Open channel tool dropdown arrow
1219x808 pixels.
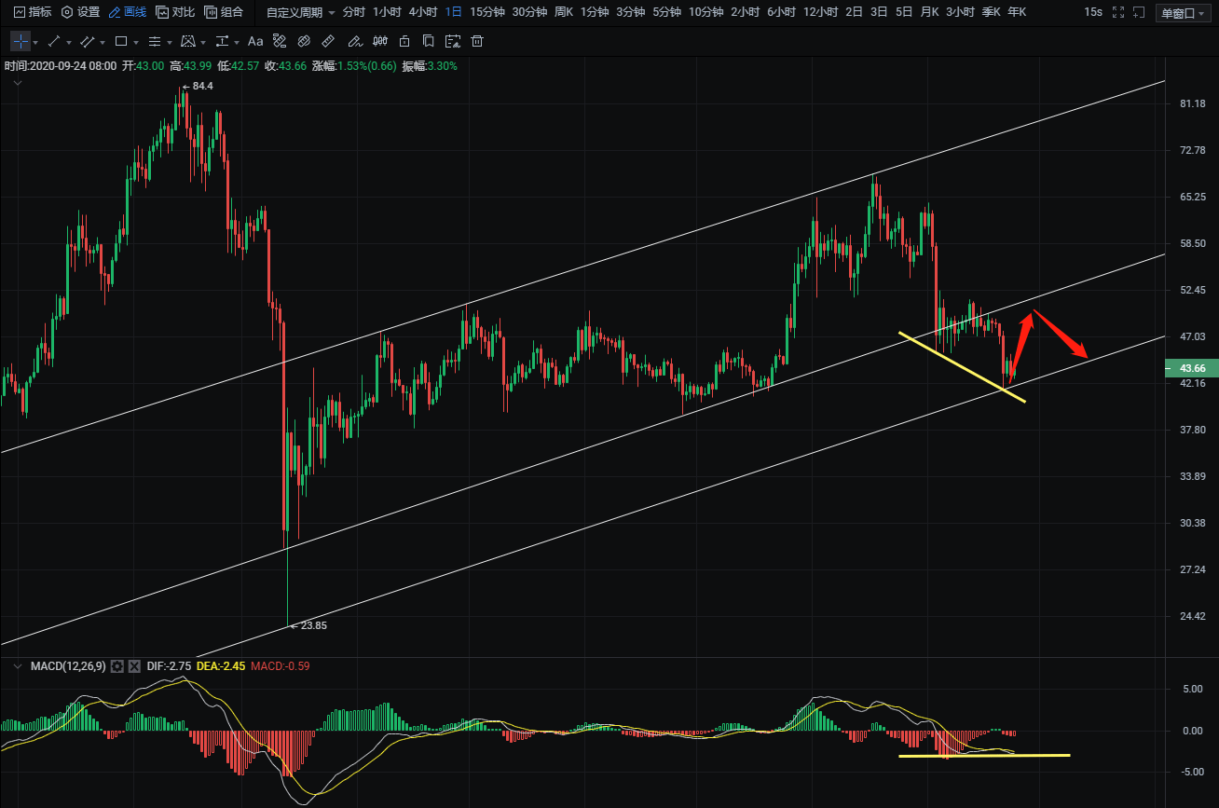(103, 43)
